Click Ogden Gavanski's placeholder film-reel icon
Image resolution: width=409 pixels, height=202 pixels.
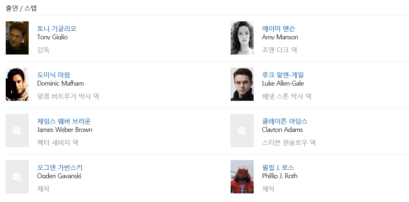(x=17, y=177)
